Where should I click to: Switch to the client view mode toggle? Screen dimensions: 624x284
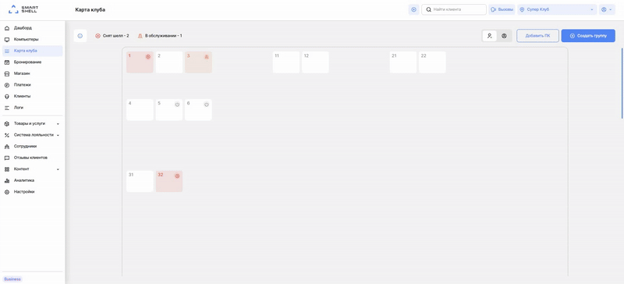490,36
